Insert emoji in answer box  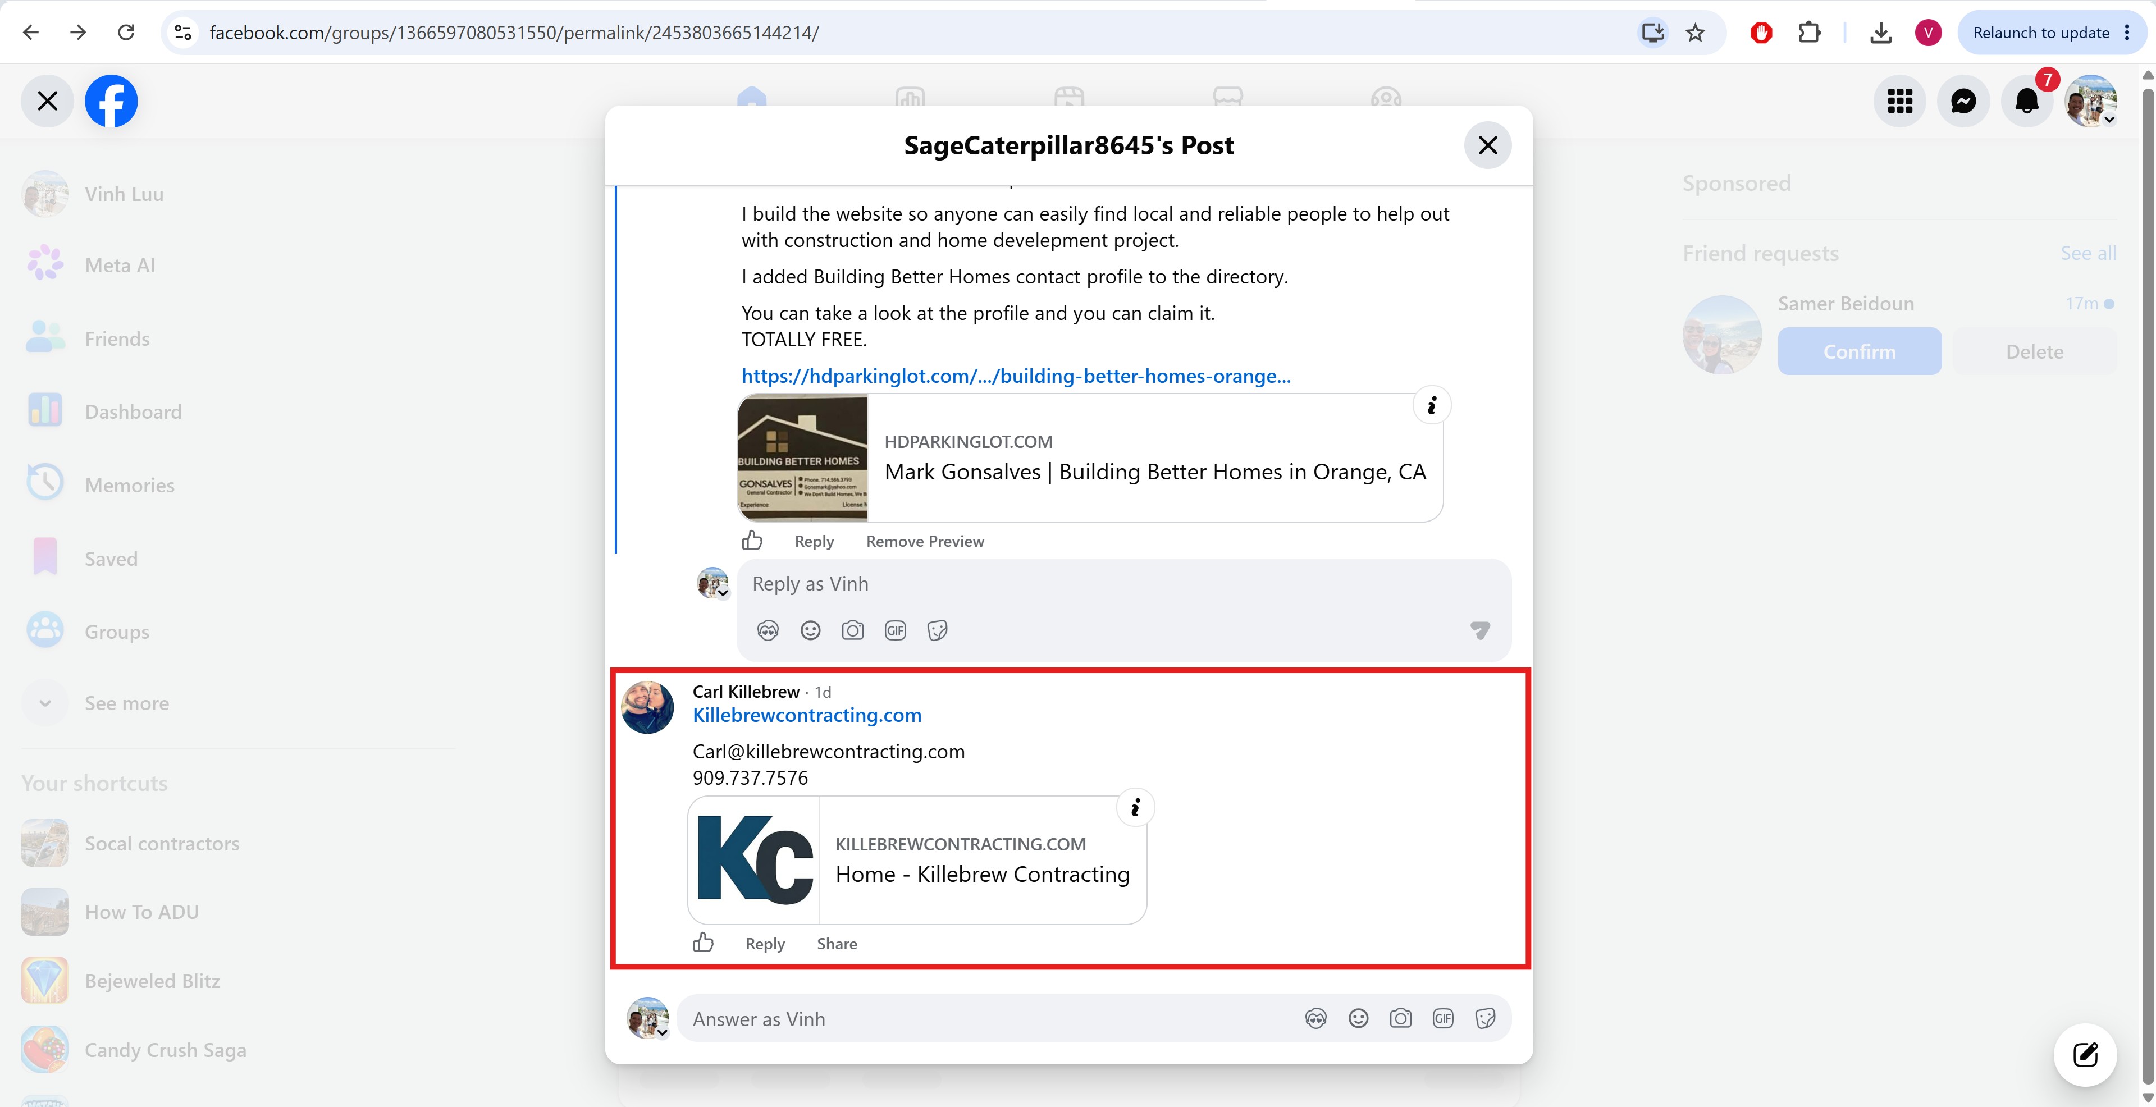pyautogui.click(x=1358, y=1018)
